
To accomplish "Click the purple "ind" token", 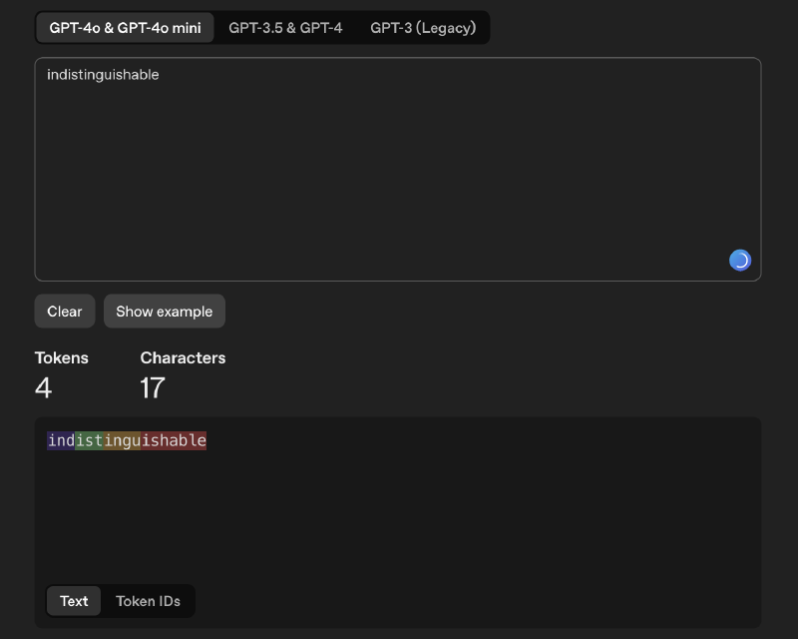I will point(61,440).
